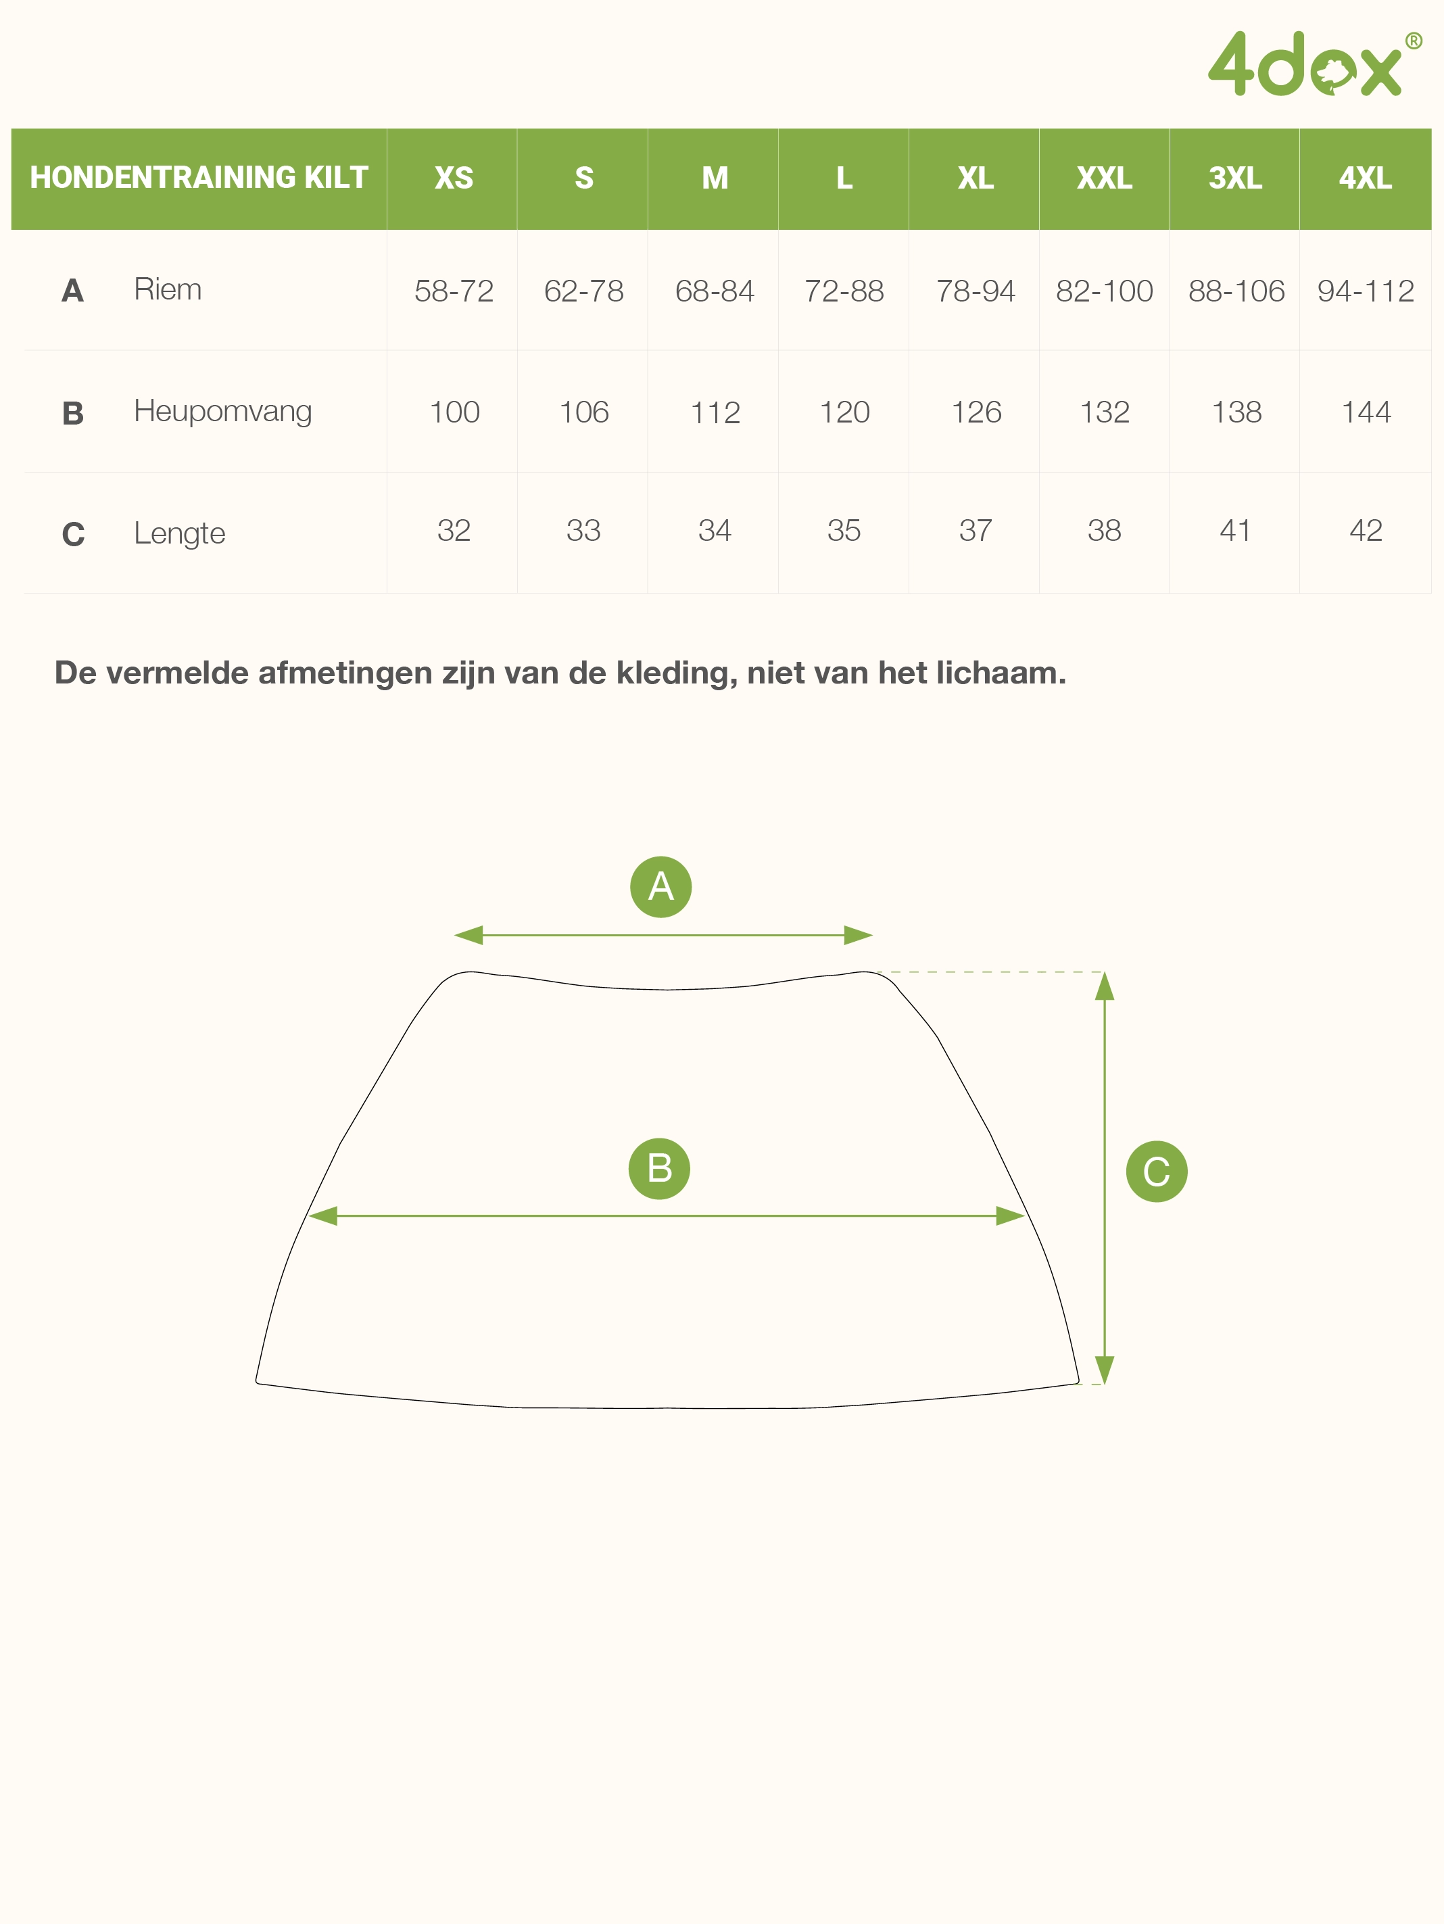Viewport: 1444px width, 1924px height.
Task: Select the XS size column header
Action: click(x=453, y=178)
